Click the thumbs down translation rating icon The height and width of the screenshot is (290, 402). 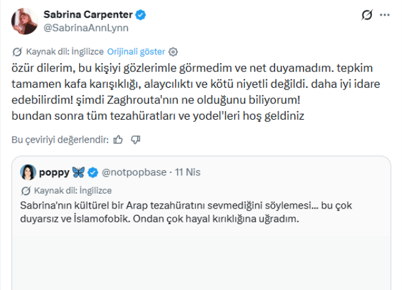[134, 140]
